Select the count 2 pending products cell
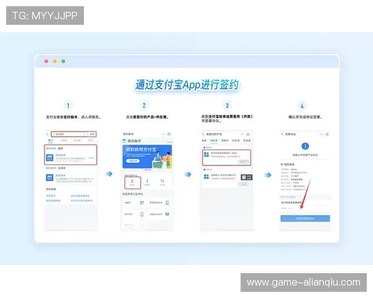The width and height of the screenshot is (373, 298). (132, 183)
